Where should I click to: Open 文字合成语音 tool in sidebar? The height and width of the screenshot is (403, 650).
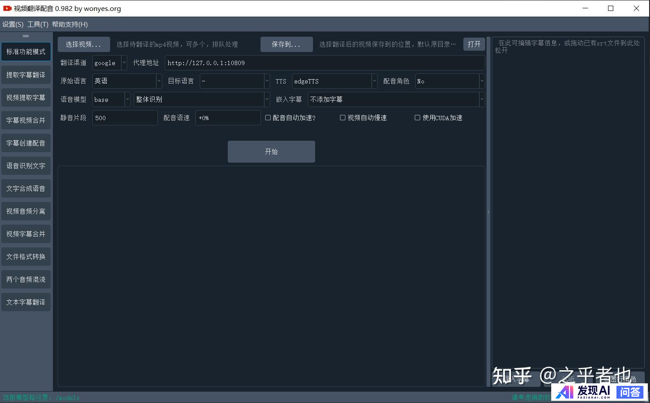26,188
